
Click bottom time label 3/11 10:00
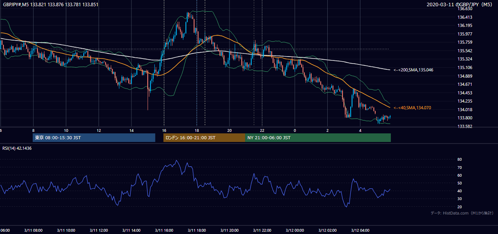[66, 230]
